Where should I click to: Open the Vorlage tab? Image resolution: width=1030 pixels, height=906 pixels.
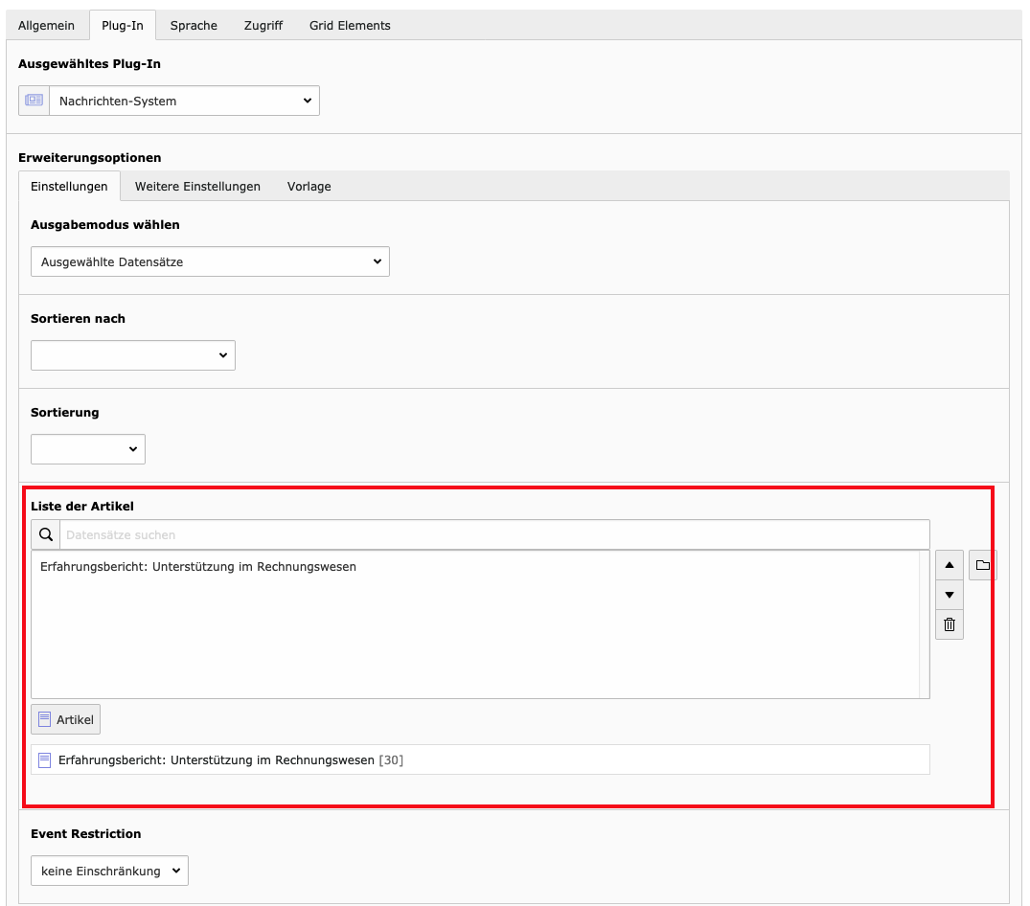(x=309, y=187)
